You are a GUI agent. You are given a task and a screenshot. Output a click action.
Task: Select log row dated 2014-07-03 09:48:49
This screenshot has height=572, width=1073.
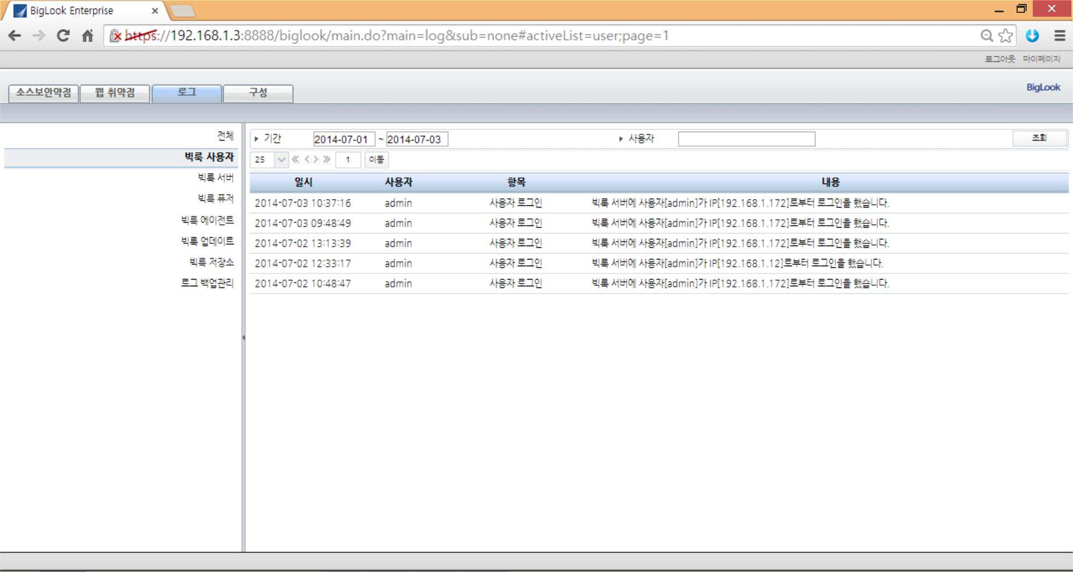[659, 223]
